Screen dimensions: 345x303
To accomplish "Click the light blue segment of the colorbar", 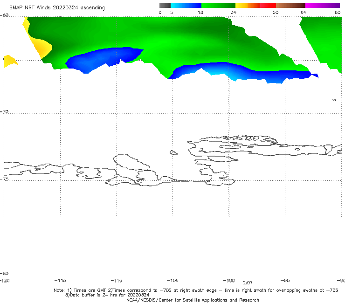I will tap(186, 6).
